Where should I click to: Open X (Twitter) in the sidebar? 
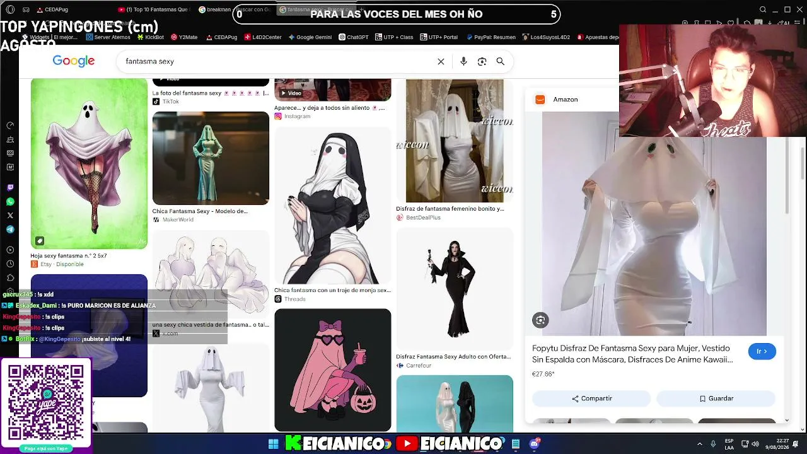click(10, 216)
